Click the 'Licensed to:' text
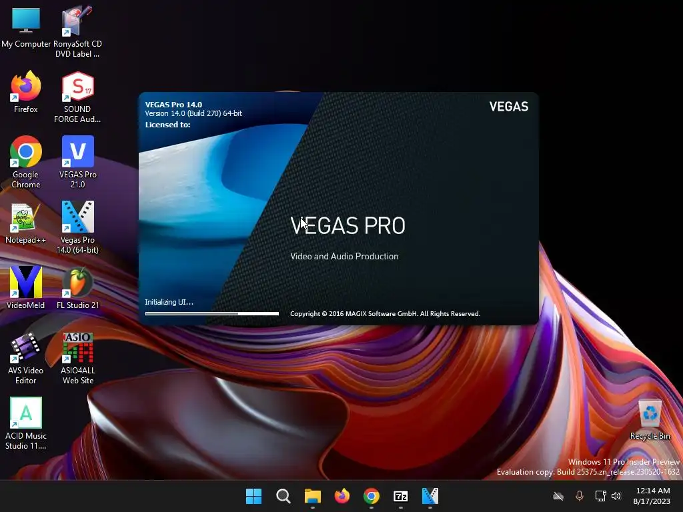The image size is (683, 512). [167, 125]
